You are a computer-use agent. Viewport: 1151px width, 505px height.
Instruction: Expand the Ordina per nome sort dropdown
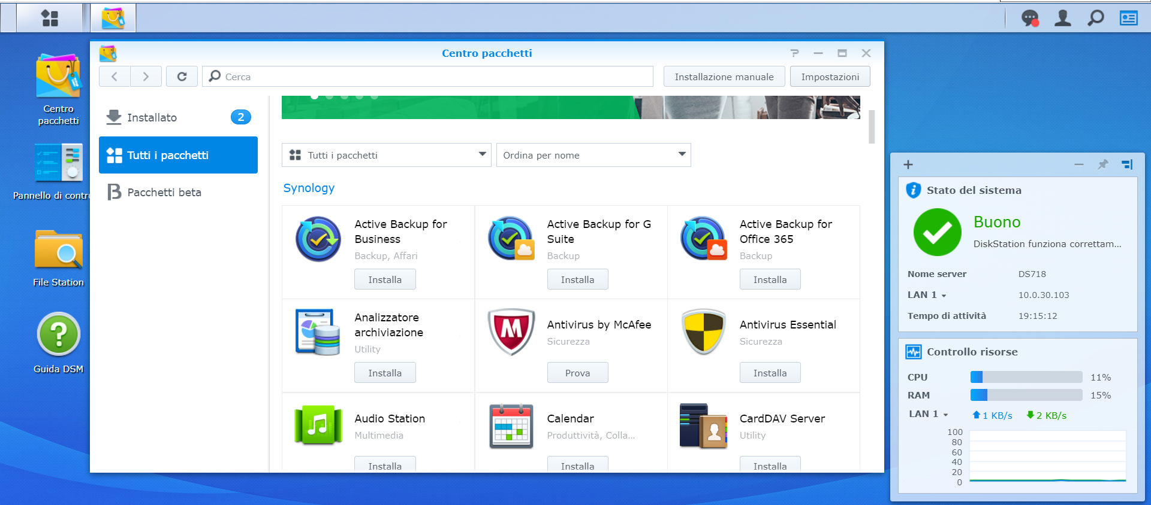click(593, 155)
